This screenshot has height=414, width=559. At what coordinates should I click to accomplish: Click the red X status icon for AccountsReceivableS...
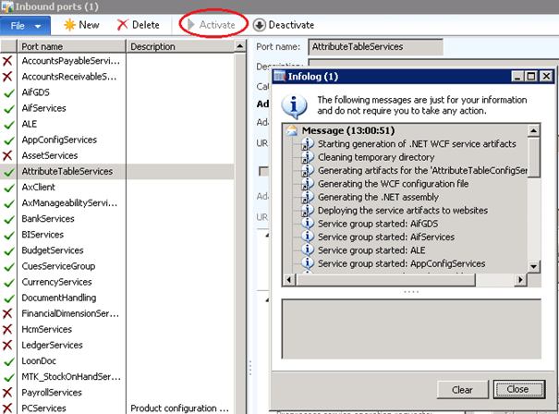click(x=7, y=77)
